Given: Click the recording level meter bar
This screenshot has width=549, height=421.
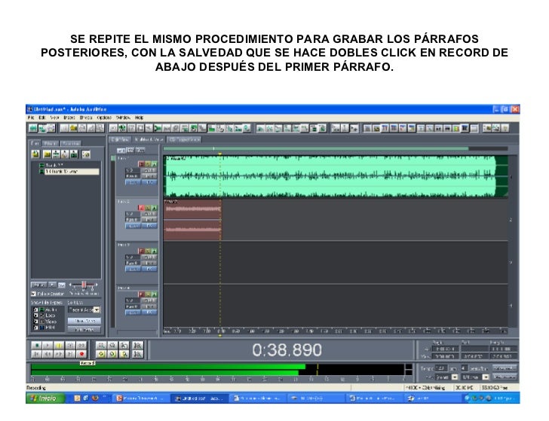Looking at the screenshot, I should click(x=217, y=369).
